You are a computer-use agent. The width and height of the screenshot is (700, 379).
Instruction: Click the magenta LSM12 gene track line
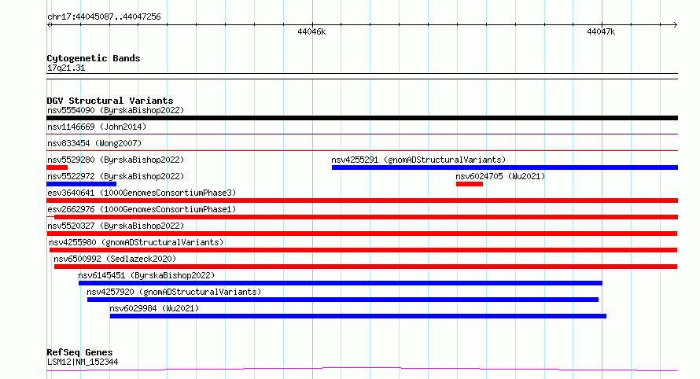362,370
